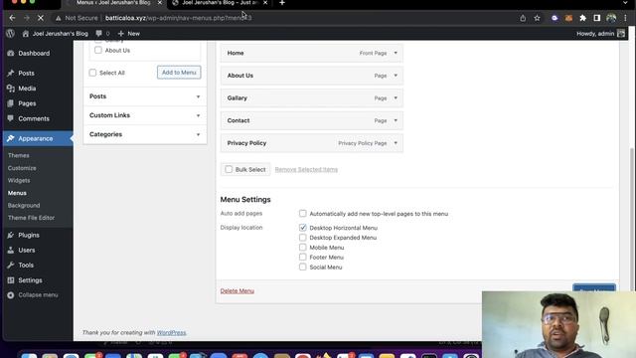Check Social Menu display location
This screenshot has height=358, width=636.
click(x=302, y=267)
